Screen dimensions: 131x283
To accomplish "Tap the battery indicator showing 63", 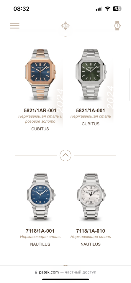I will 117,9.
